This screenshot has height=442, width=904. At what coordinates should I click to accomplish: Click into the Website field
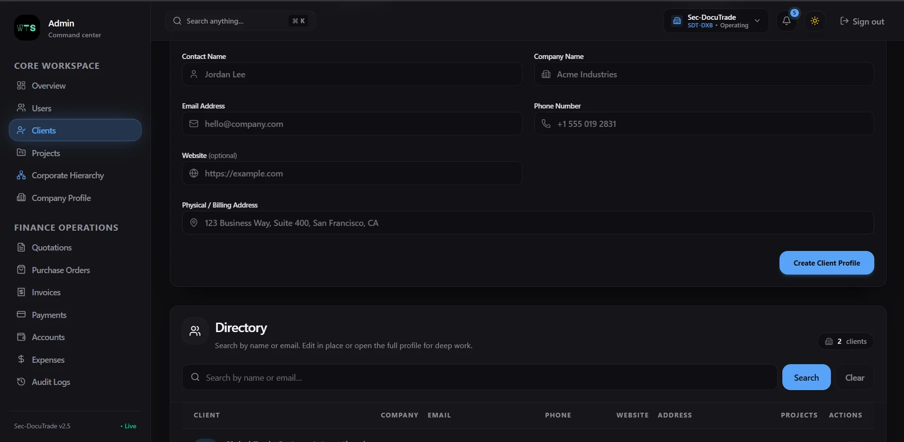point(352,173)
